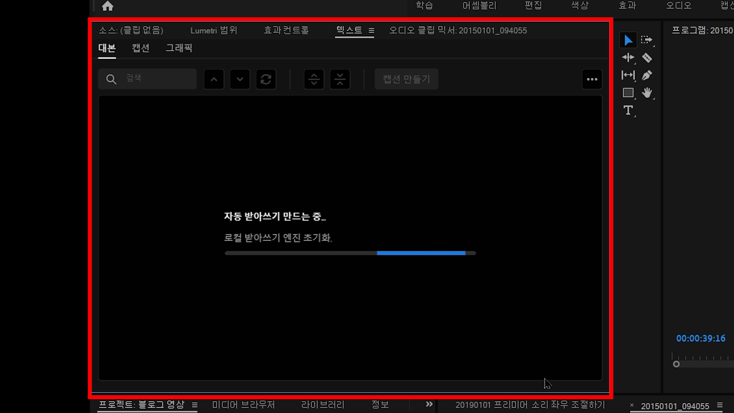Open the three-dot options menu
This screenshot has width=734, height=413.
click(x=592, y=80)
